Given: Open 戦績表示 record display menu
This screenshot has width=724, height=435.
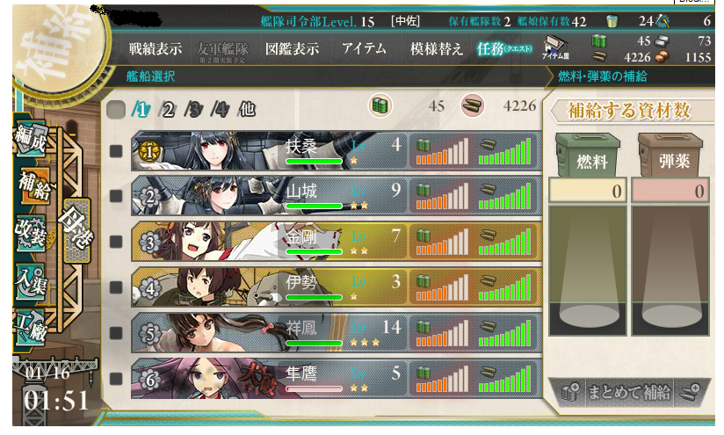Looking at the screenshot, I should point(156,48).
